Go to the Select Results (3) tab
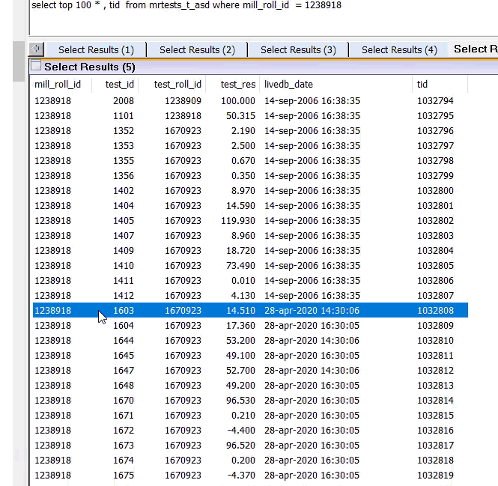Viewport: 498px width, 486px height. point(298,49)
